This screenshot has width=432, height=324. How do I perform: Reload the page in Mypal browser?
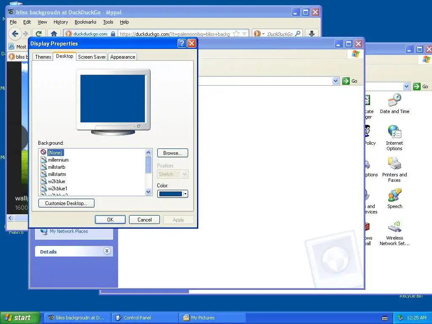point(38,34)
